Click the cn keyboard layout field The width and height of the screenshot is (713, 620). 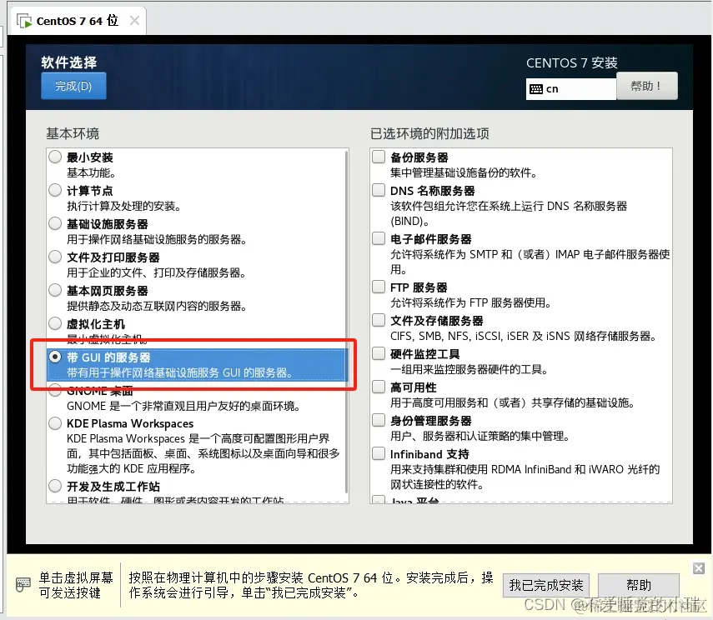[x=571, y=88]
